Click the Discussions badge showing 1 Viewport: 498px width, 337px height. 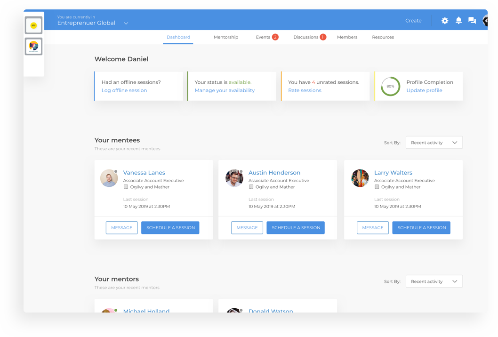coord(323,37)
